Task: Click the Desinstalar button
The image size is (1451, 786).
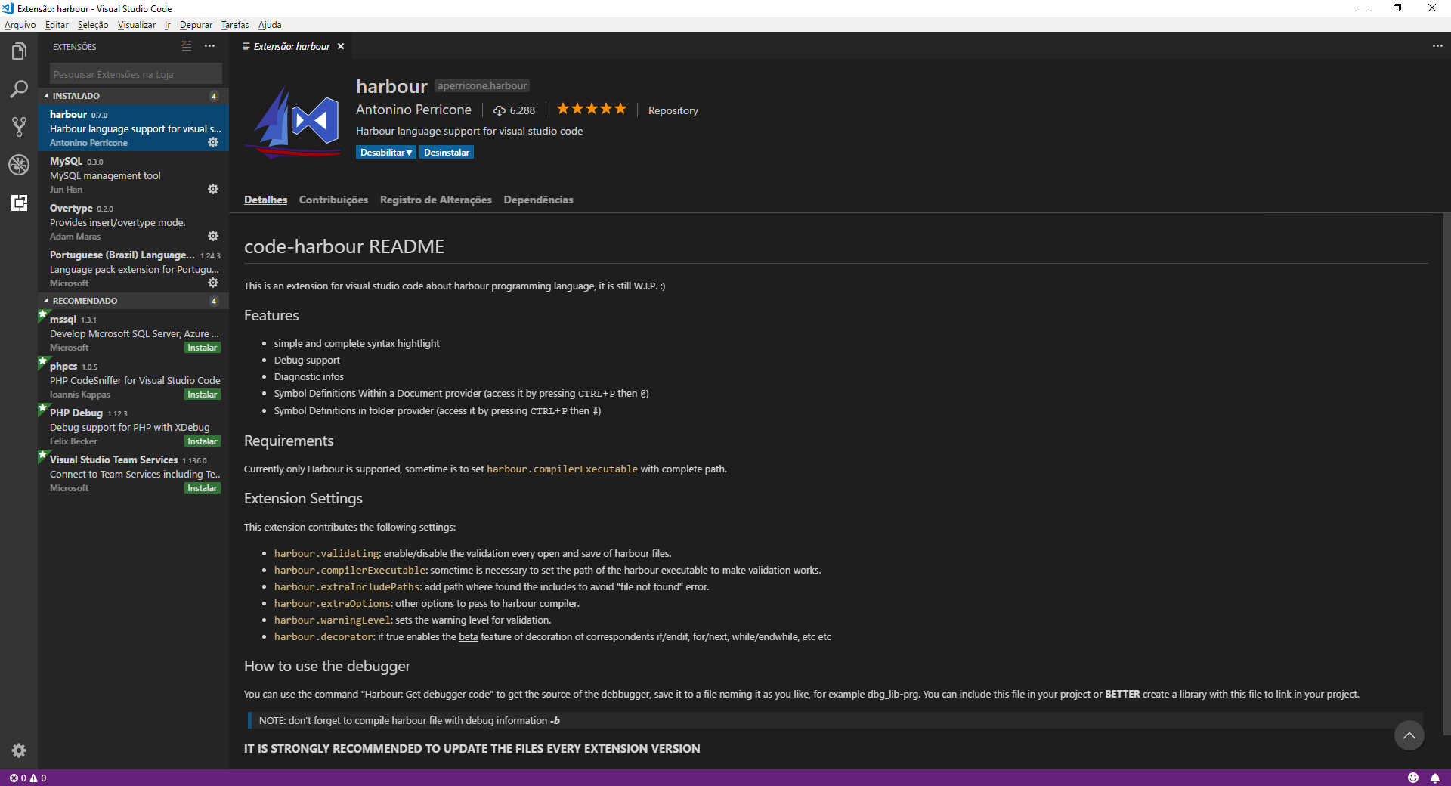Action: pyautogui.click(x=447, y=153)
